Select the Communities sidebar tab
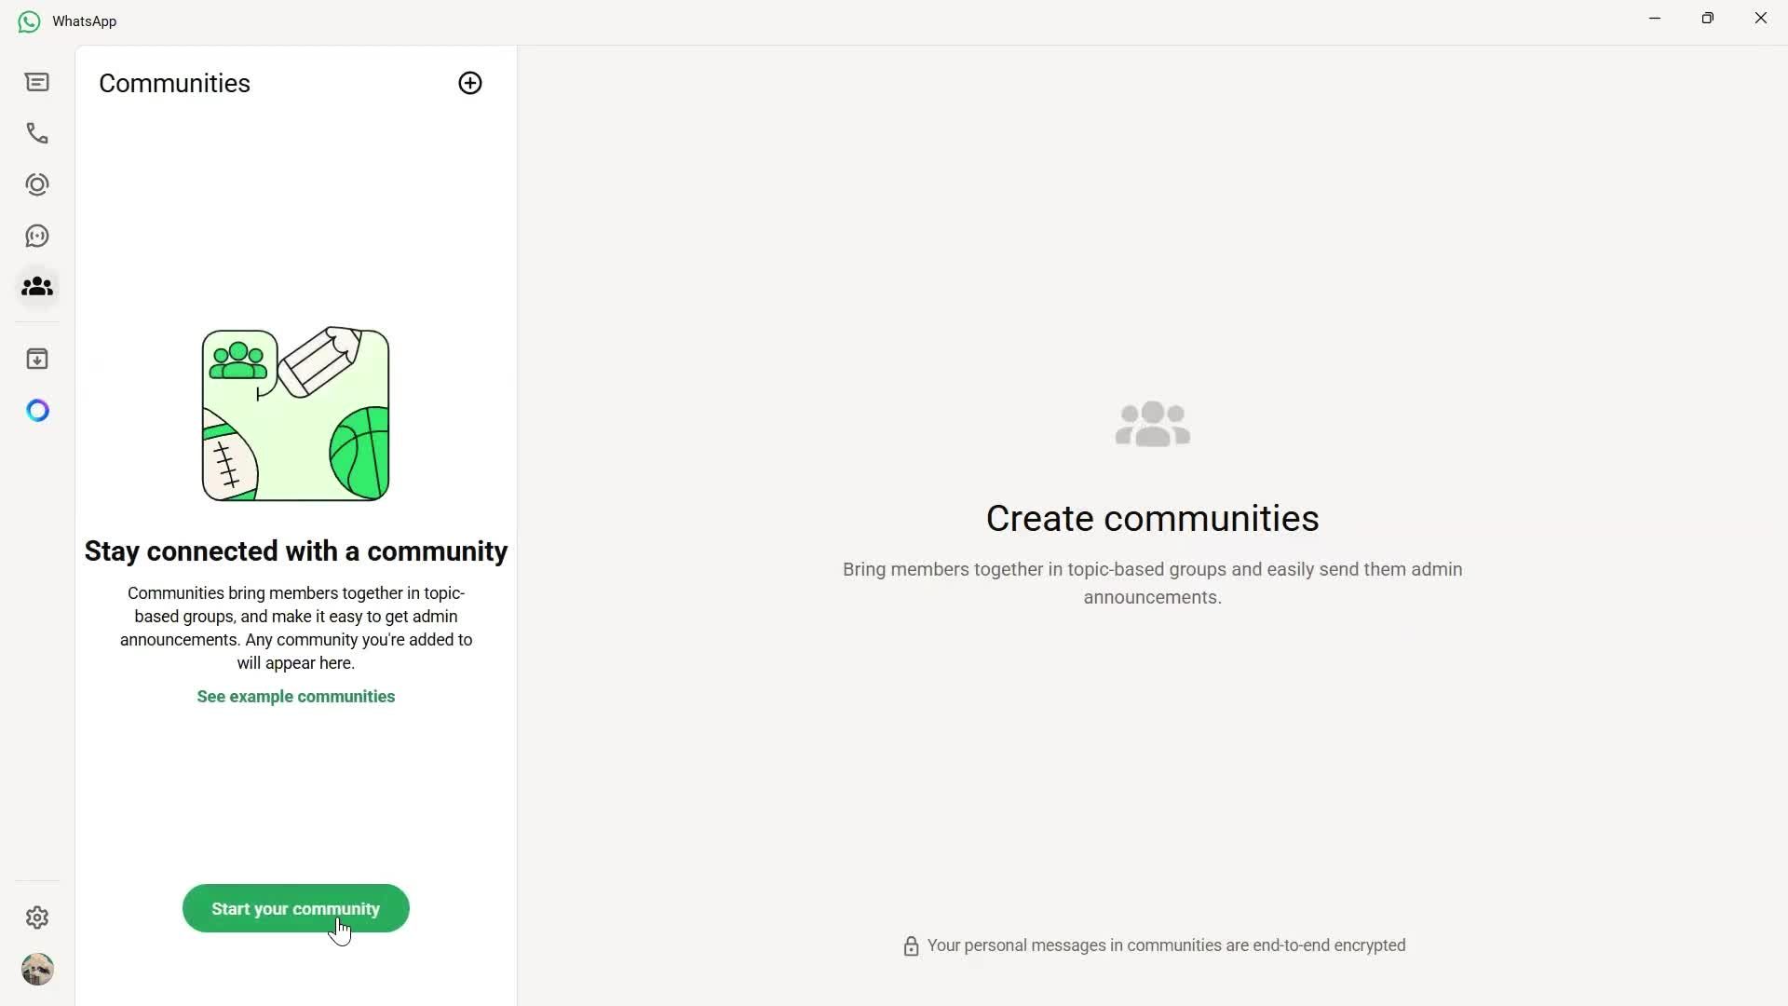 37,287
